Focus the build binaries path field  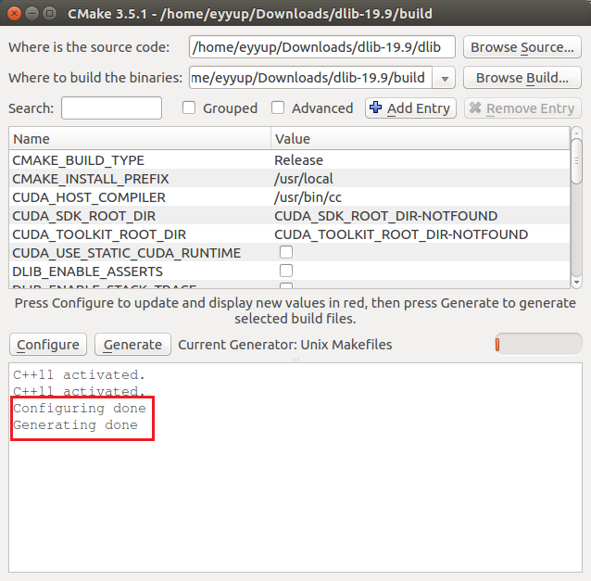pos(310,78)
